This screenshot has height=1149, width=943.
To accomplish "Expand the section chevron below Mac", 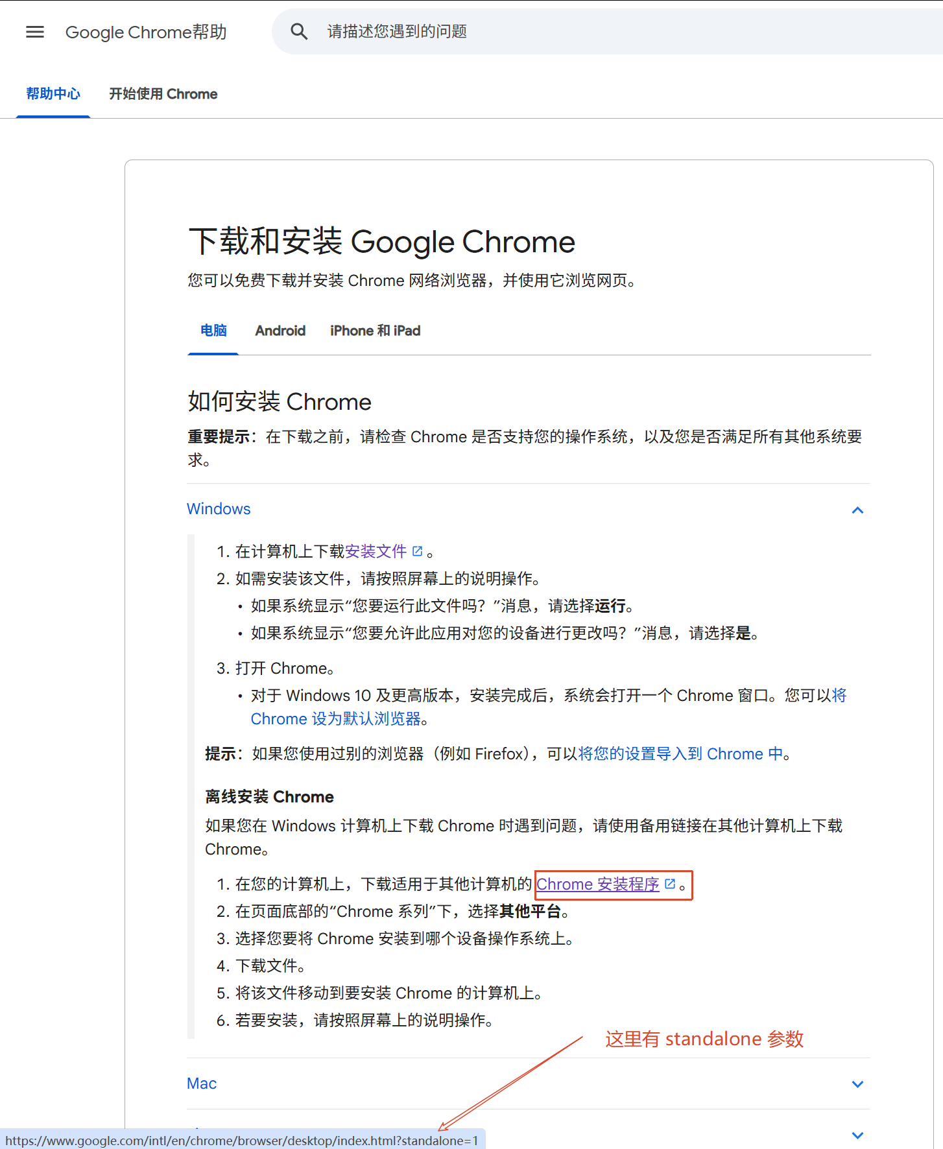I will click(x=857, y=1135).
